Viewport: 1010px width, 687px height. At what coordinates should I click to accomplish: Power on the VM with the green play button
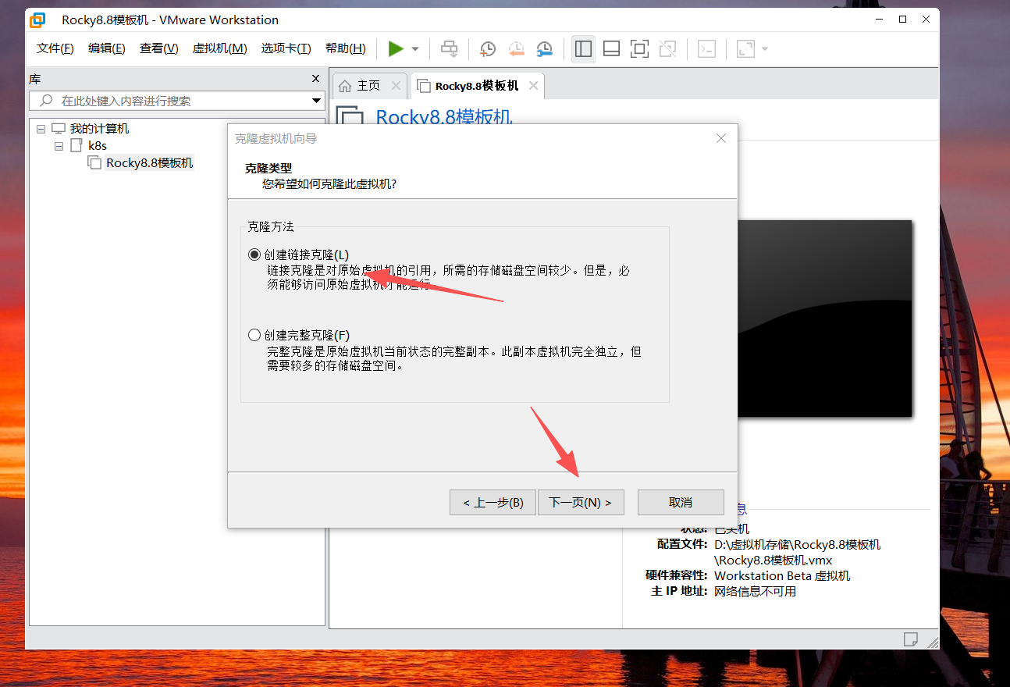[x=396, y=48]
